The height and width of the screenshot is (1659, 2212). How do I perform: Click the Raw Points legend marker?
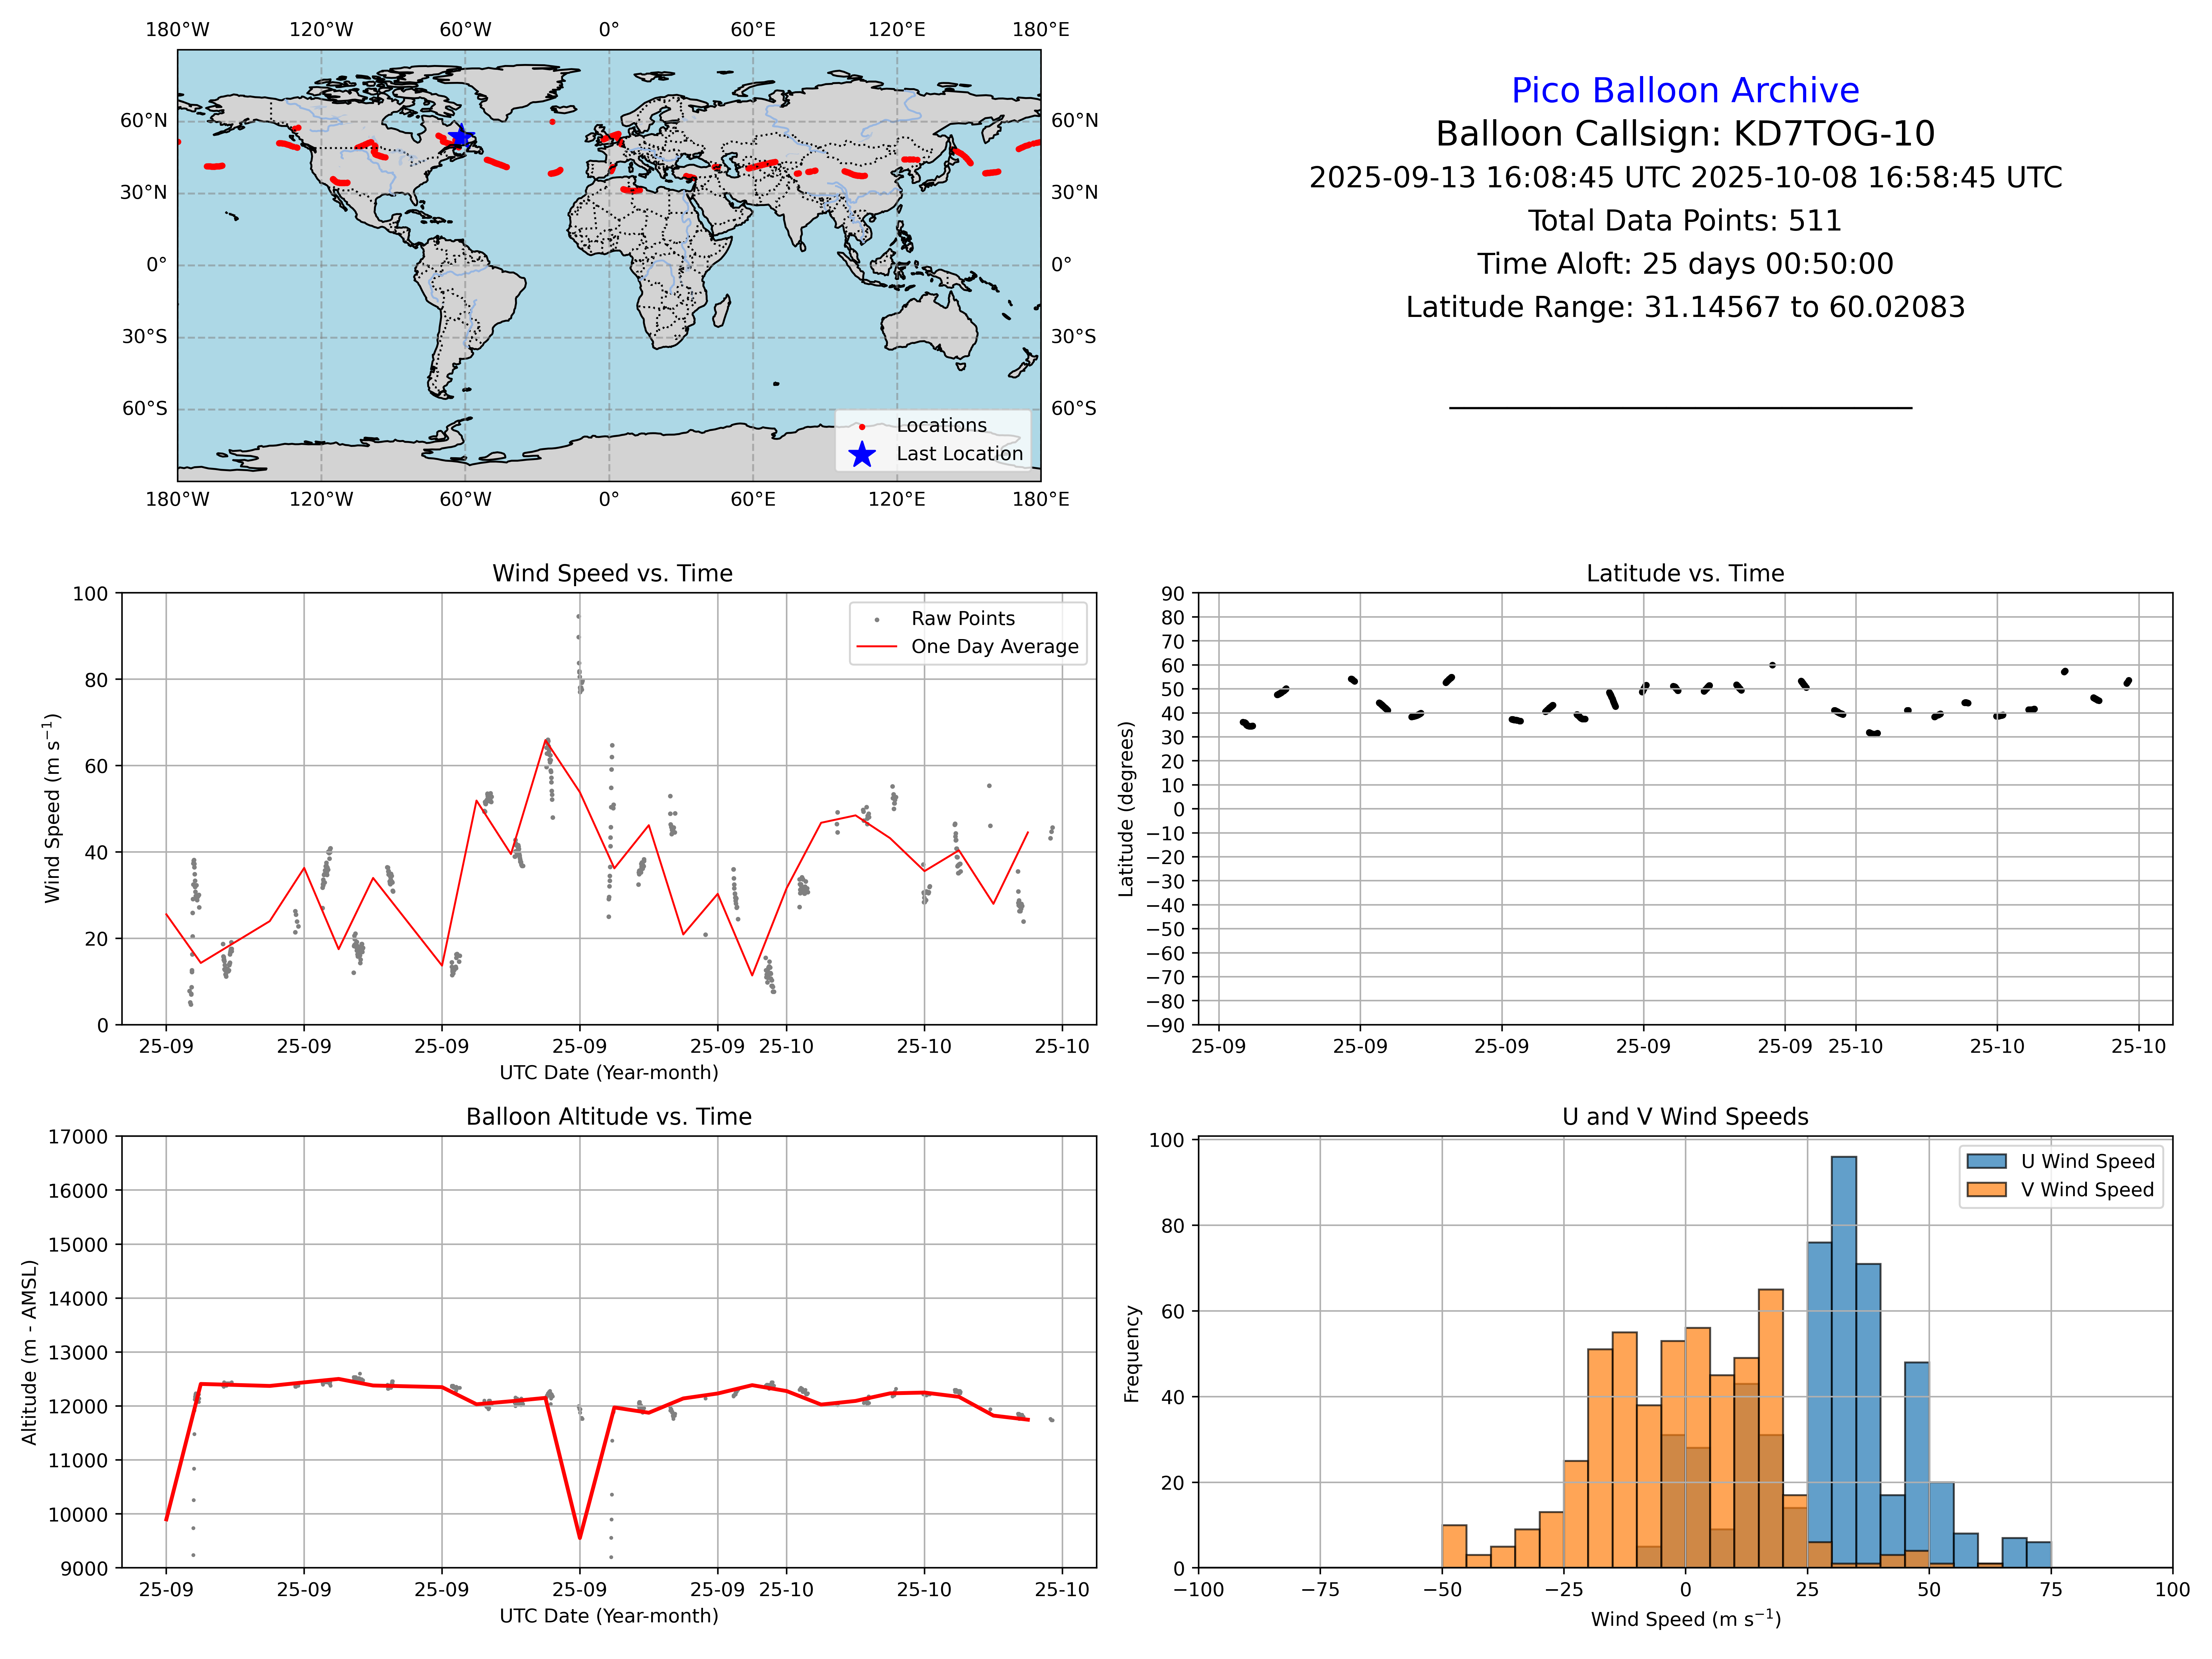click(x=877, y=620)
